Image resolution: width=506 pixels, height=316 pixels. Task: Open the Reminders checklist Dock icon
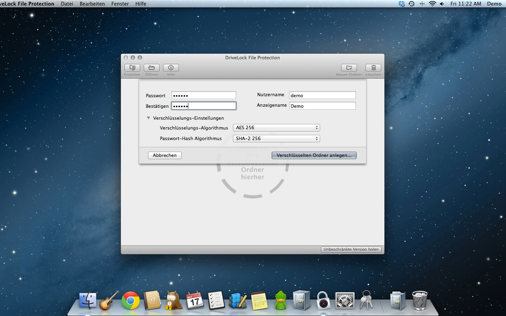click(x=216, y=301)
